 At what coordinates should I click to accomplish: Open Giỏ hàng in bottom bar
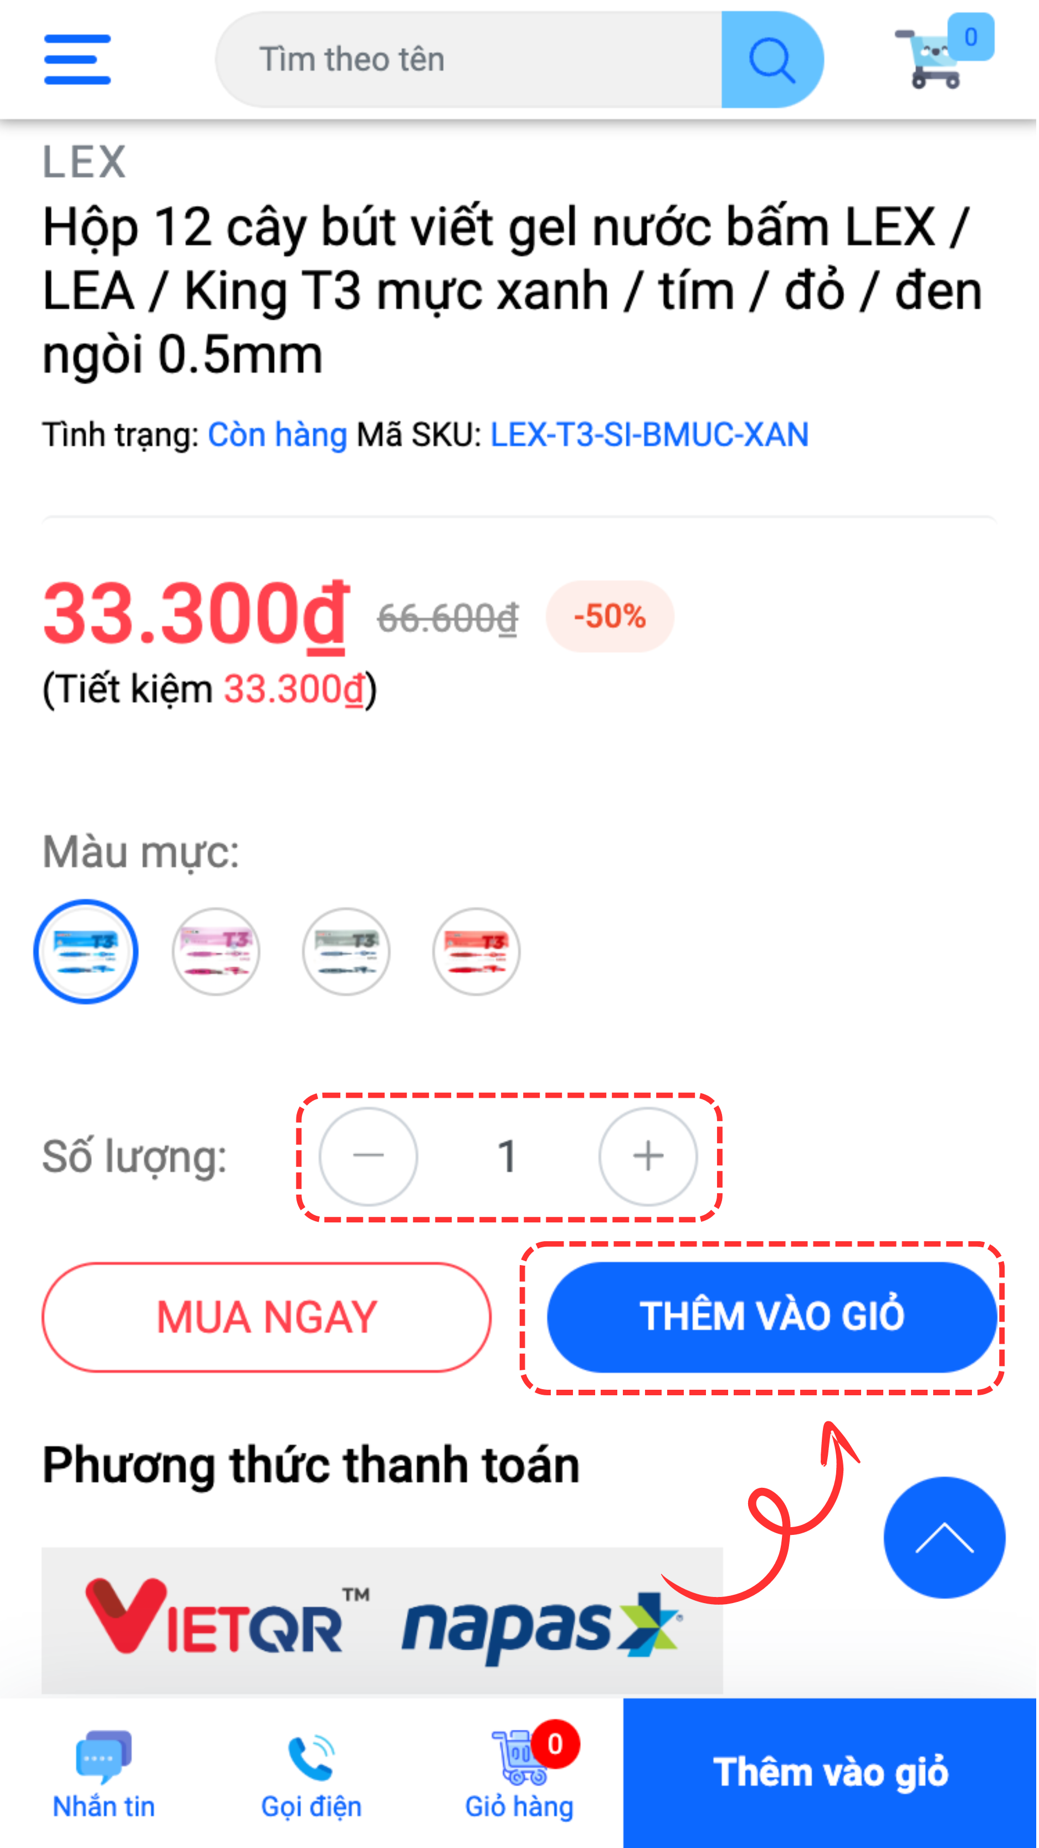pyautogui.click(x=521, y=1773)
